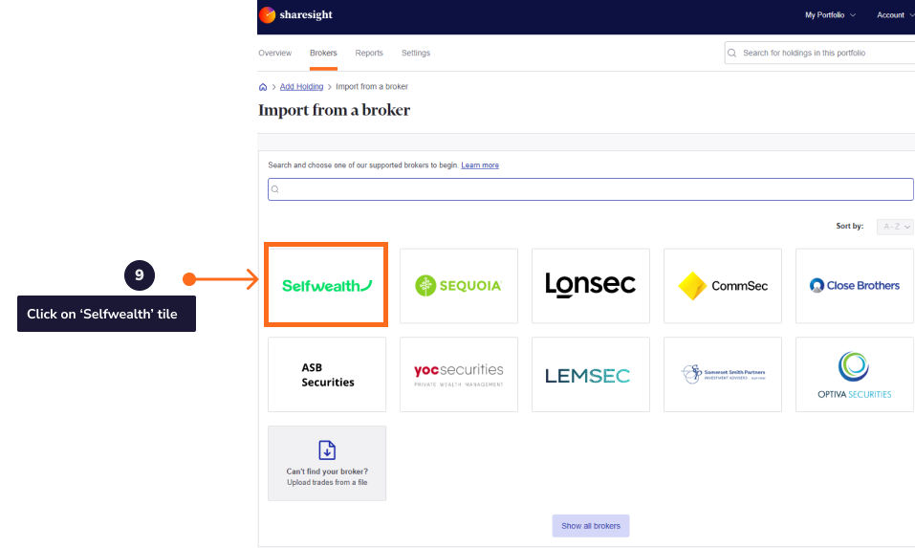915x548 pixels.
Task: Select the Sequoia broker tile
Action: (459, 286)
